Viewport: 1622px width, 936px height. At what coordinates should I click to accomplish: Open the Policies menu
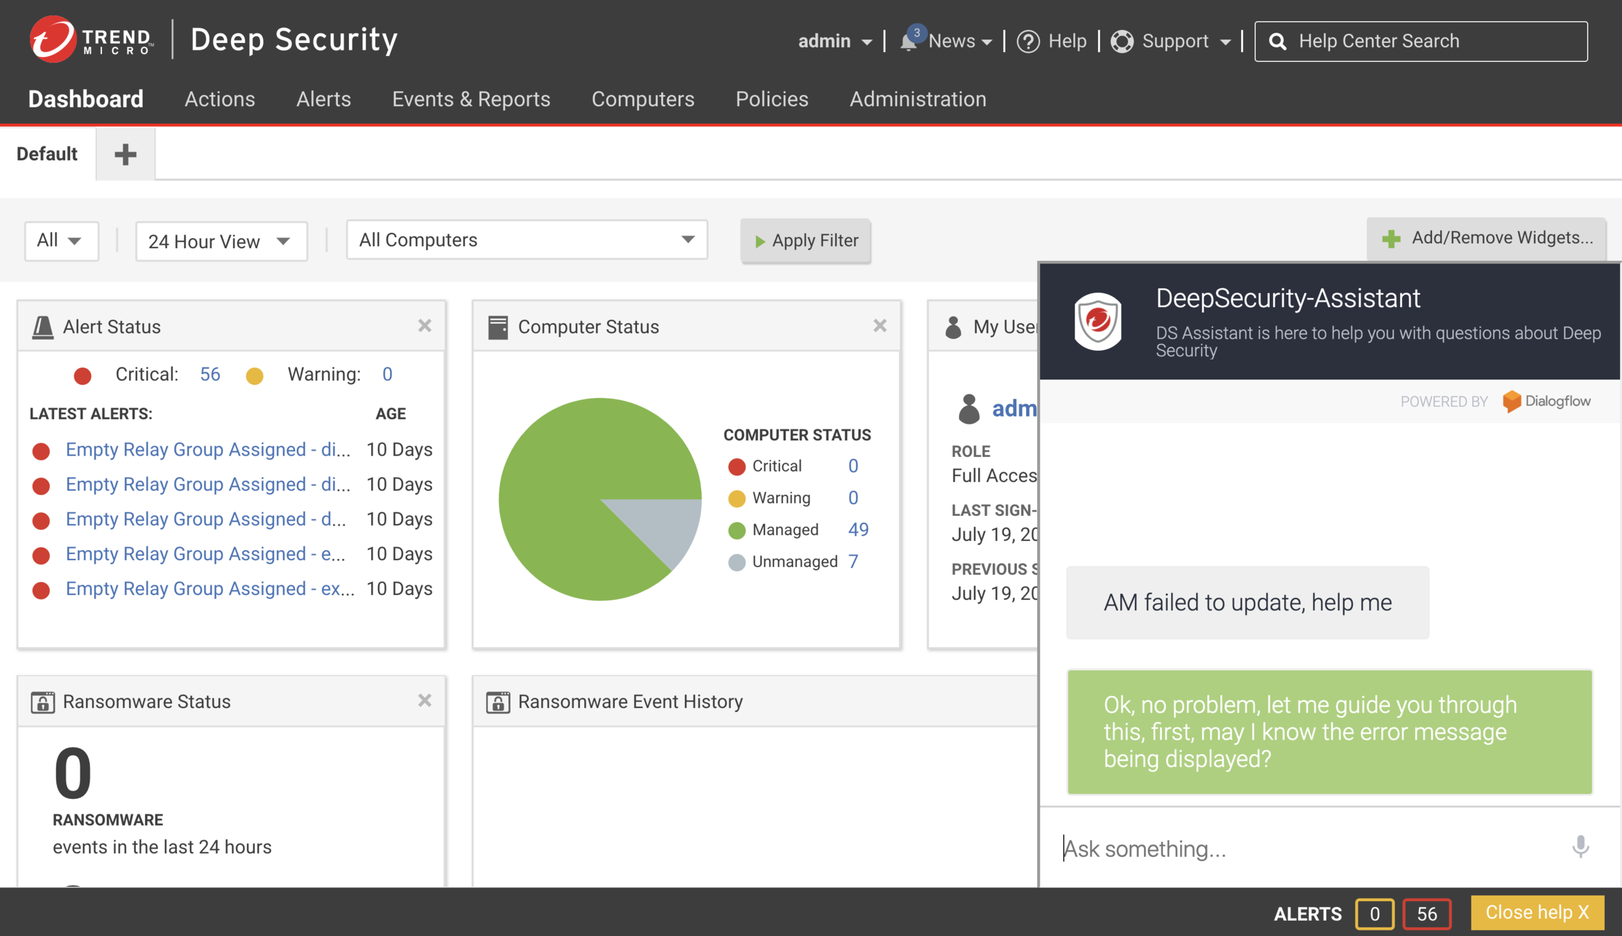click(771, 99)
